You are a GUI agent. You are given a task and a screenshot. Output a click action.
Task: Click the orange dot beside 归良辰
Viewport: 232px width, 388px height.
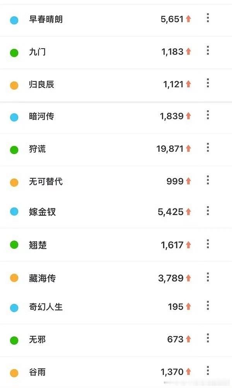coord(14,85)
